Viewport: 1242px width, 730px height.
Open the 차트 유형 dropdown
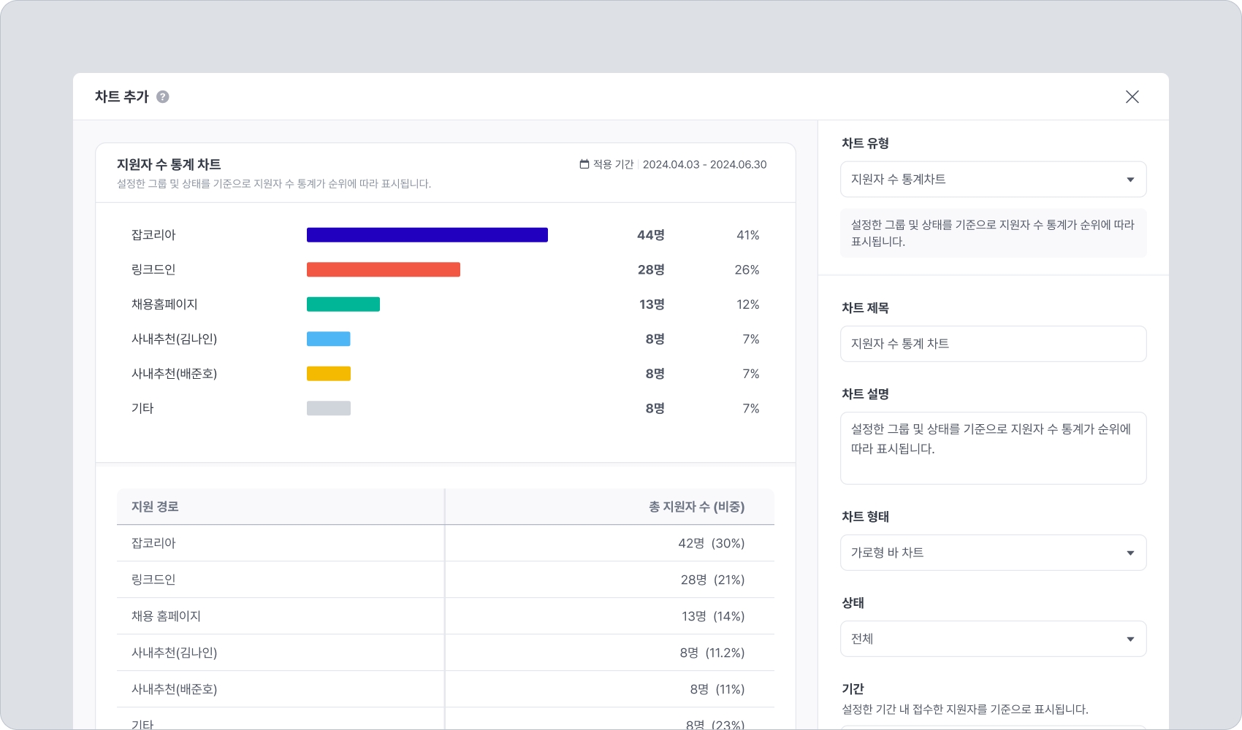[x=993, y=180]
